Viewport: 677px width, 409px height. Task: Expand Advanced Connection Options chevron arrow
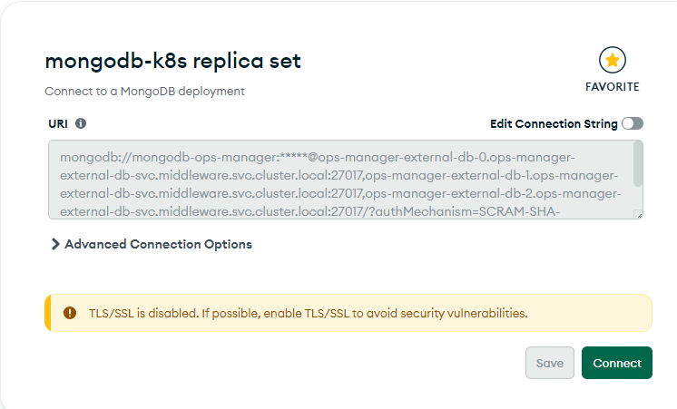coord(55,244)
